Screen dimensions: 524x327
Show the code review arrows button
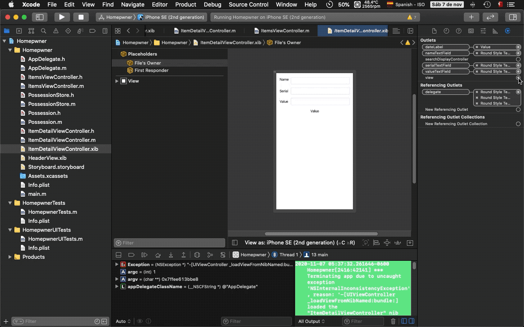click(490, 17)
